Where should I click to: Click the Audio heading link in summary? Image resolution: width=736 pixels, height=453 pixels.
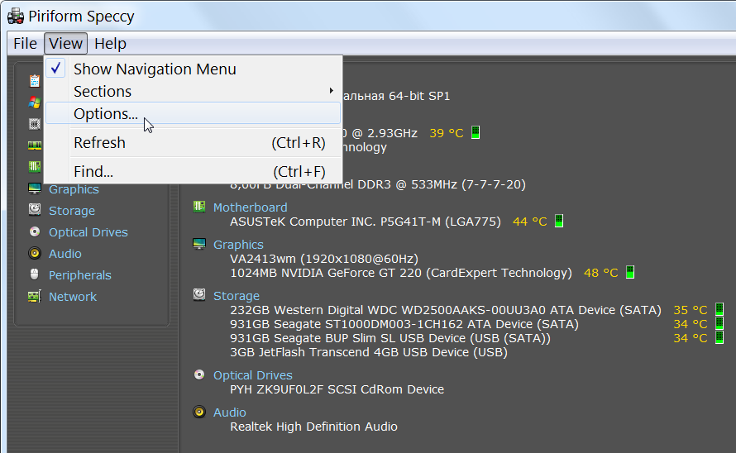pos(230,412)
